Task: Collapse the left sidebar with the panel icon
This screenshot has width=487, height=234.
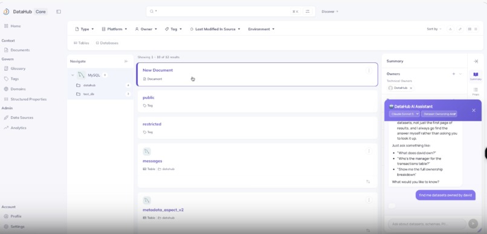Action: coord(59,12)
